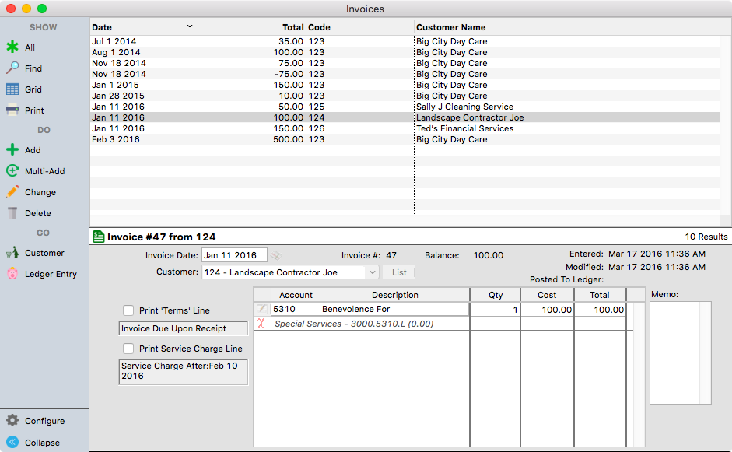Click the Customer Name column header
This screenshot has width=732, height=452.
(x=451, y=27)
